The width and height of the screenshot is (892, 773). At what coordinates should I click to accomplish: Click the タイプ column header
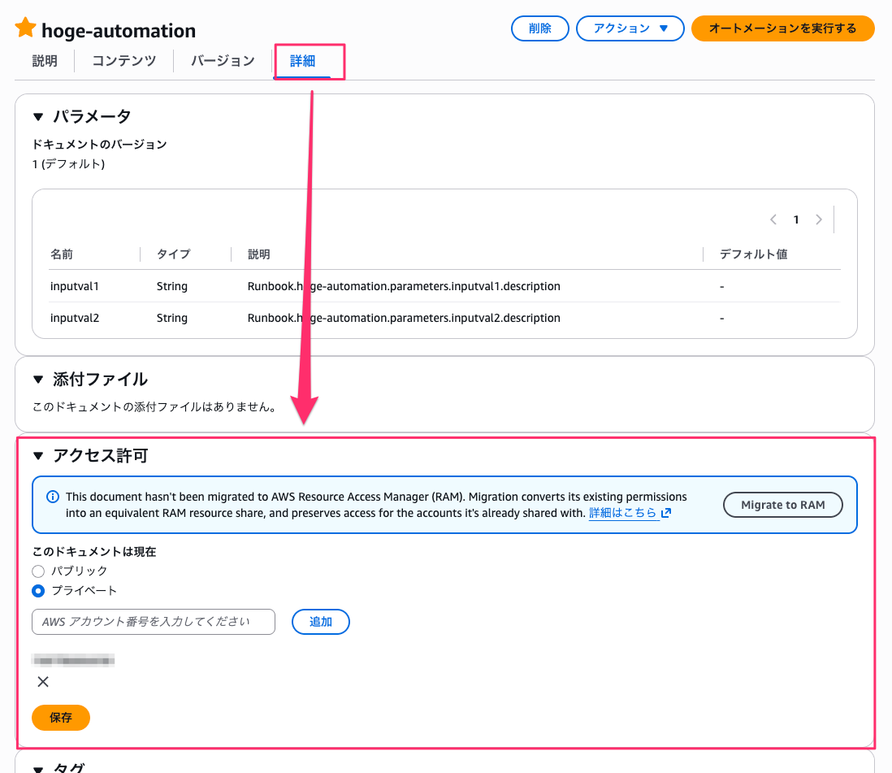174,254
